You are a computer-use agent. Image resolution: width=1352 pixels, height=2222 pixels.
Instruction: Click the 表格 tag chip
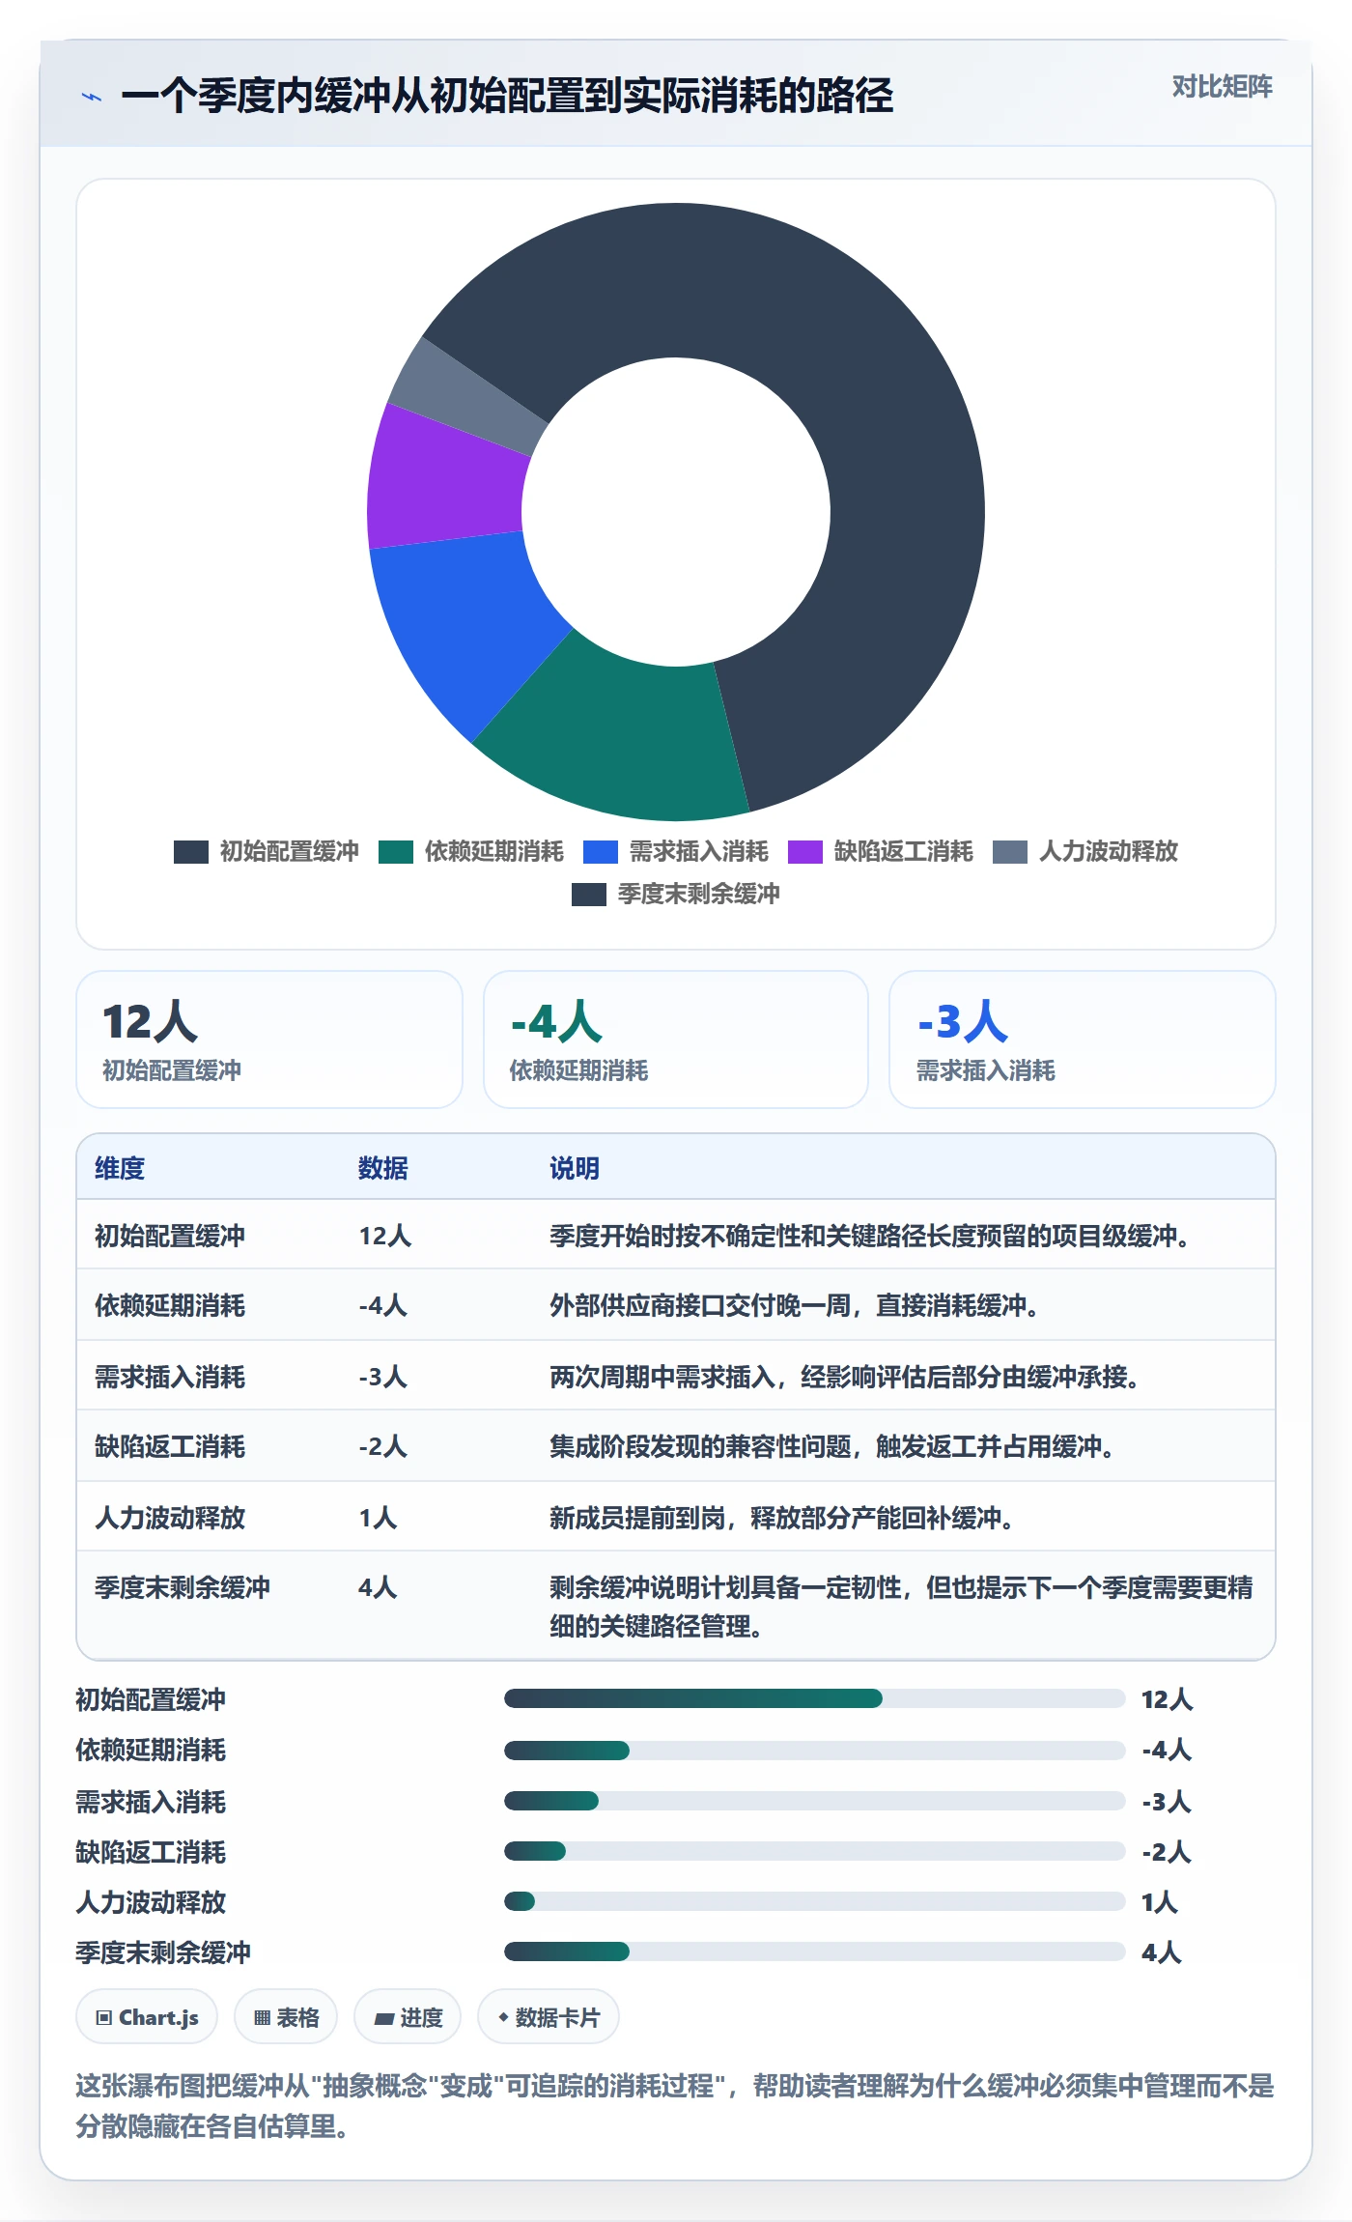286,2017
